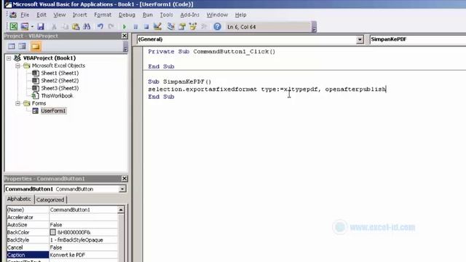Undo the last action with the Undo icon
Viewport: 466px width, 262px height.
click(100, 26)
